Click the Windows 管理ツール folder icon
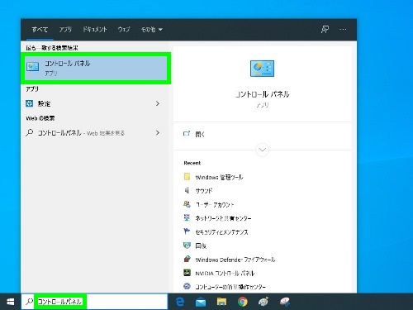Image resolution: width=413 pixels, height=310 pixels. point(187,177)
